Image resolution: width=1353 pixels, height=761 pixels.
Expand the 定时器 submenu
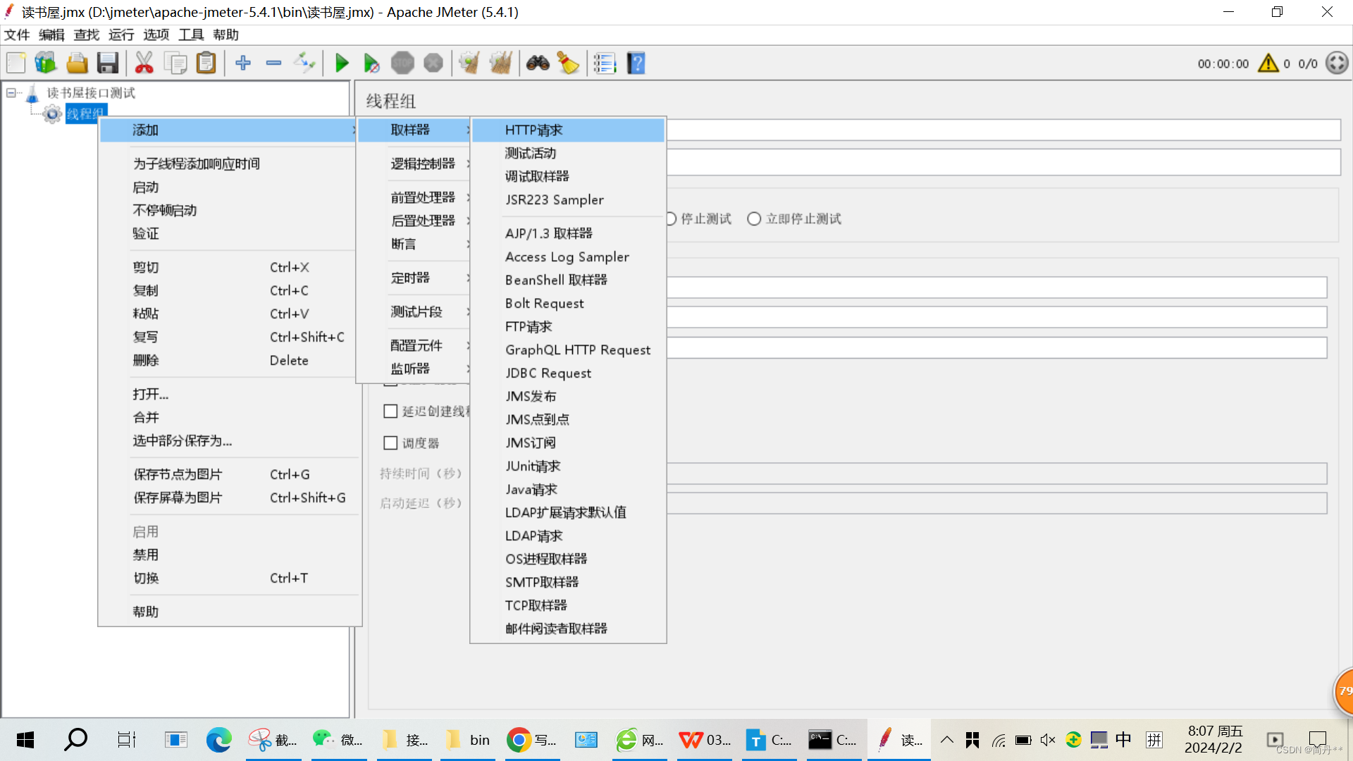click(414, 278)
